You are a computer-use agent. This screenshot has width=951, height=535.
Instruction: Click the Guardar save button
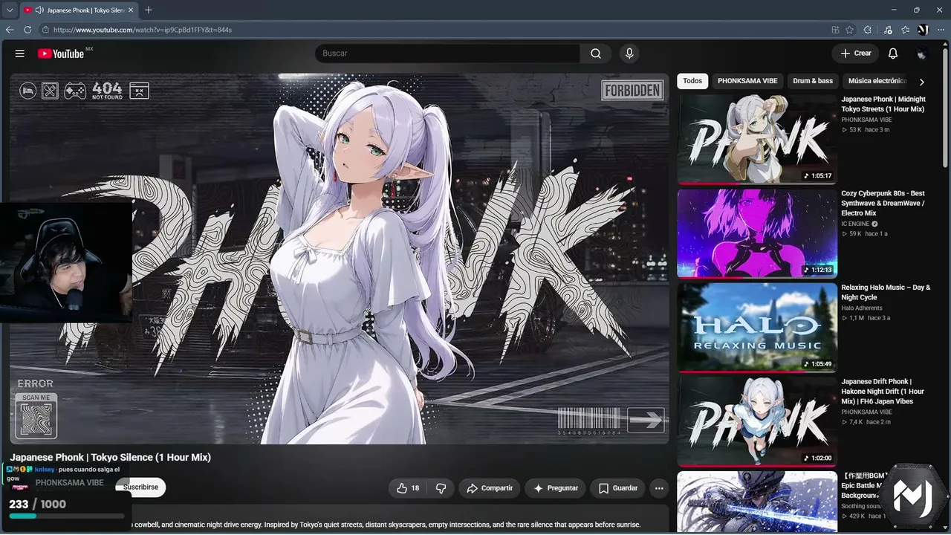click(x=618, y=488)
